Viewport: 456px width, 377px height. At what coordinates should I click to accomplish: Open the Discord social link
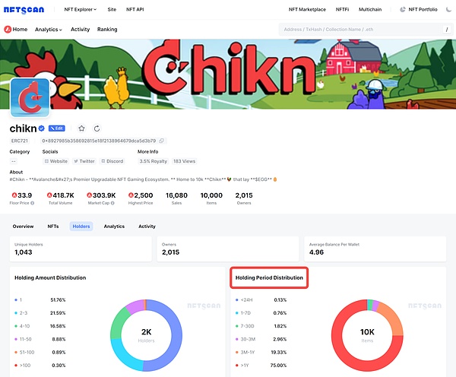tap(112, 161)
